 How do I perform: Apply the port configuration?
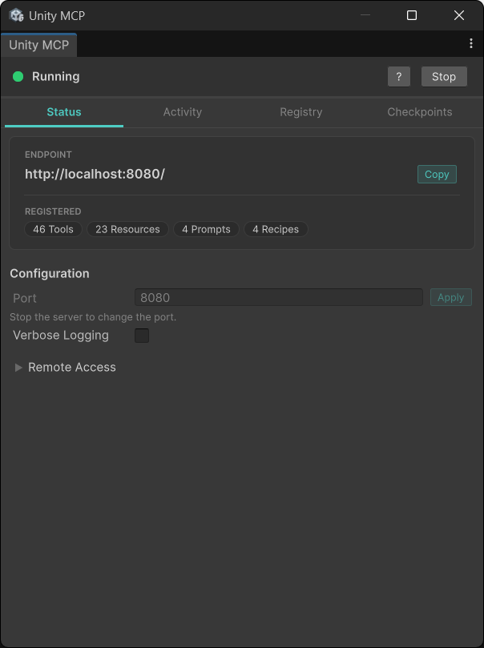pyautogui.click(x=451, y=297)
